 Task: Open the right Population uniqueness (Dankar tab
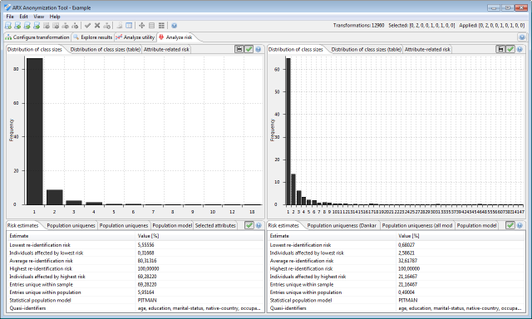342,225
